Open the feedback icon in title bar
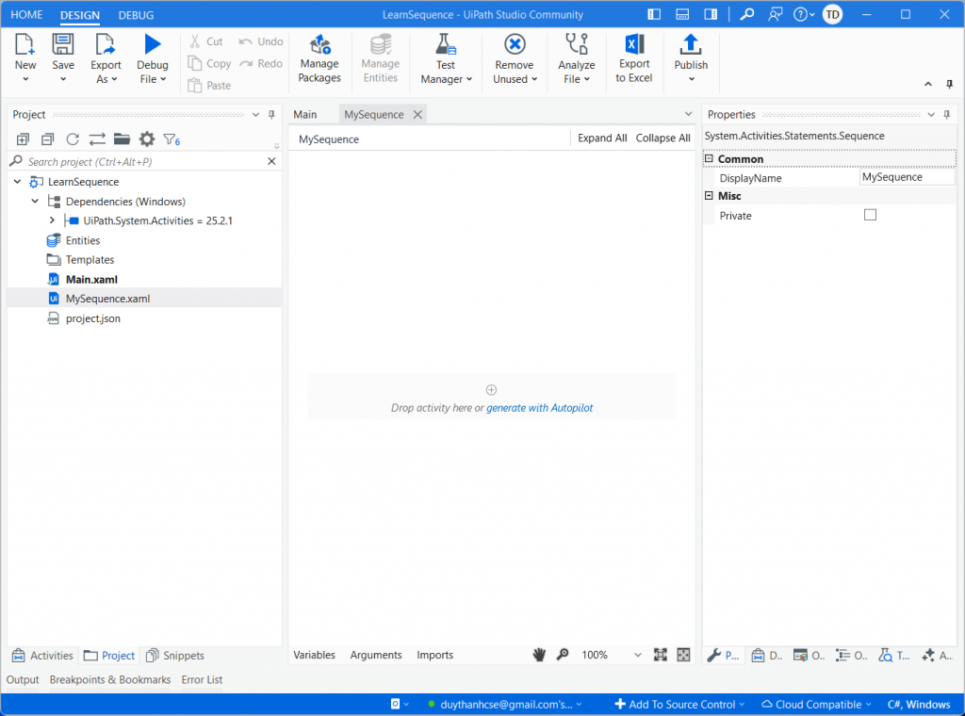Viewport: 965px width, 716px height. 776,14
